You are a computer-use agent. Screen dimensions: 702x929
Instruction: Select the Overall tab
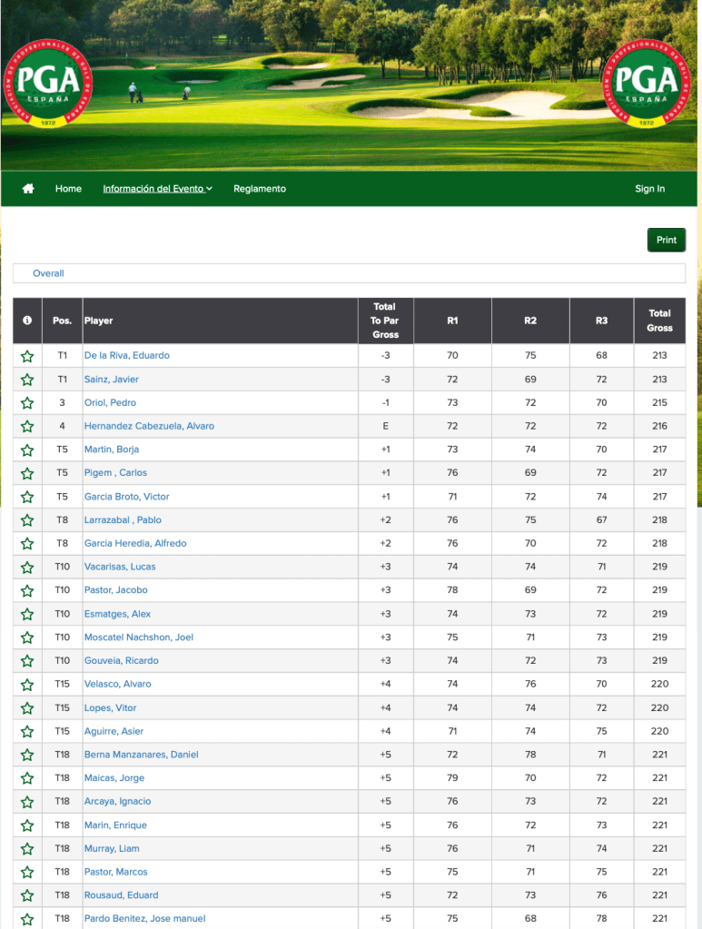point(48,273)
